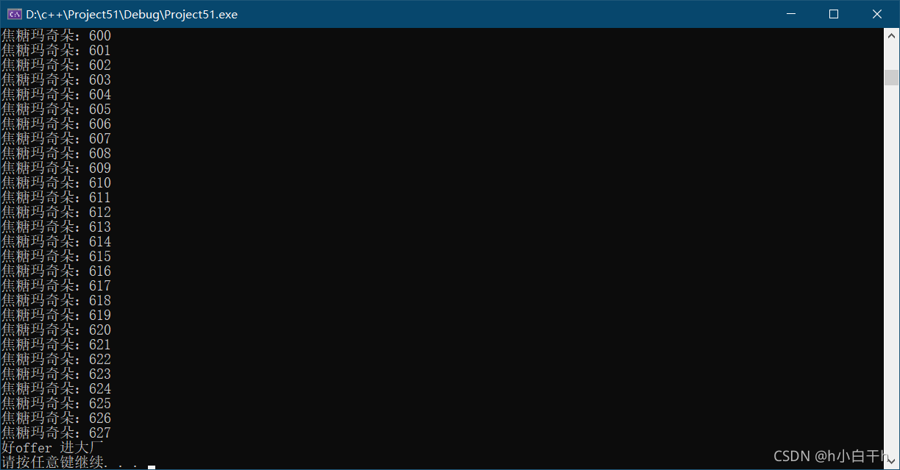Click the line '焦糖玛奇朵: 612'
Image resolution: width=900 pixels, height=470 pixels.
tap(56, 212)
